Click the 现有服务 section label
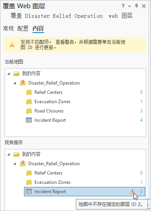151x211 pixels. (14, 142)
